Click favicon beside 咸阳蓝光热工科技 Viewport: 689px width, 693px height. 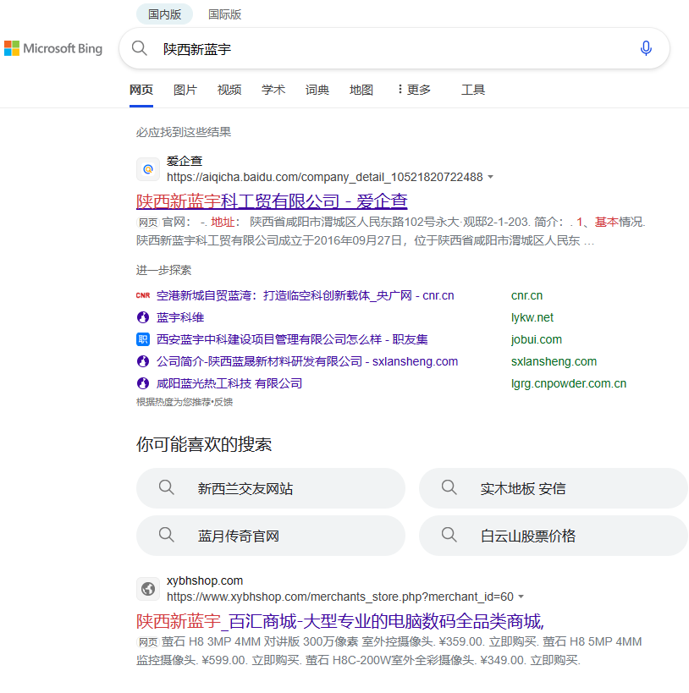tap(143, 383)
